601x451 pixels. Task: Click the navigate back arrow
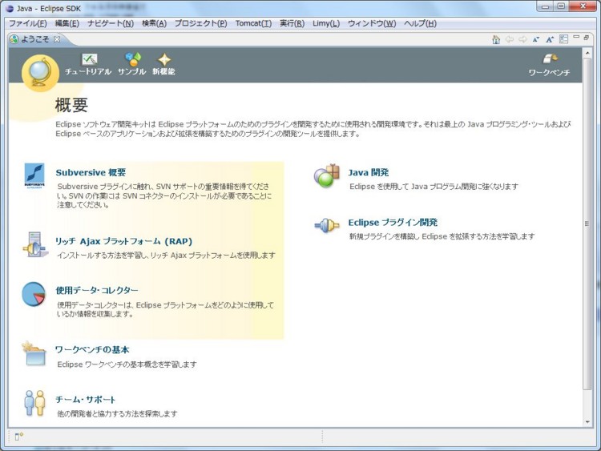coord(510,39)
